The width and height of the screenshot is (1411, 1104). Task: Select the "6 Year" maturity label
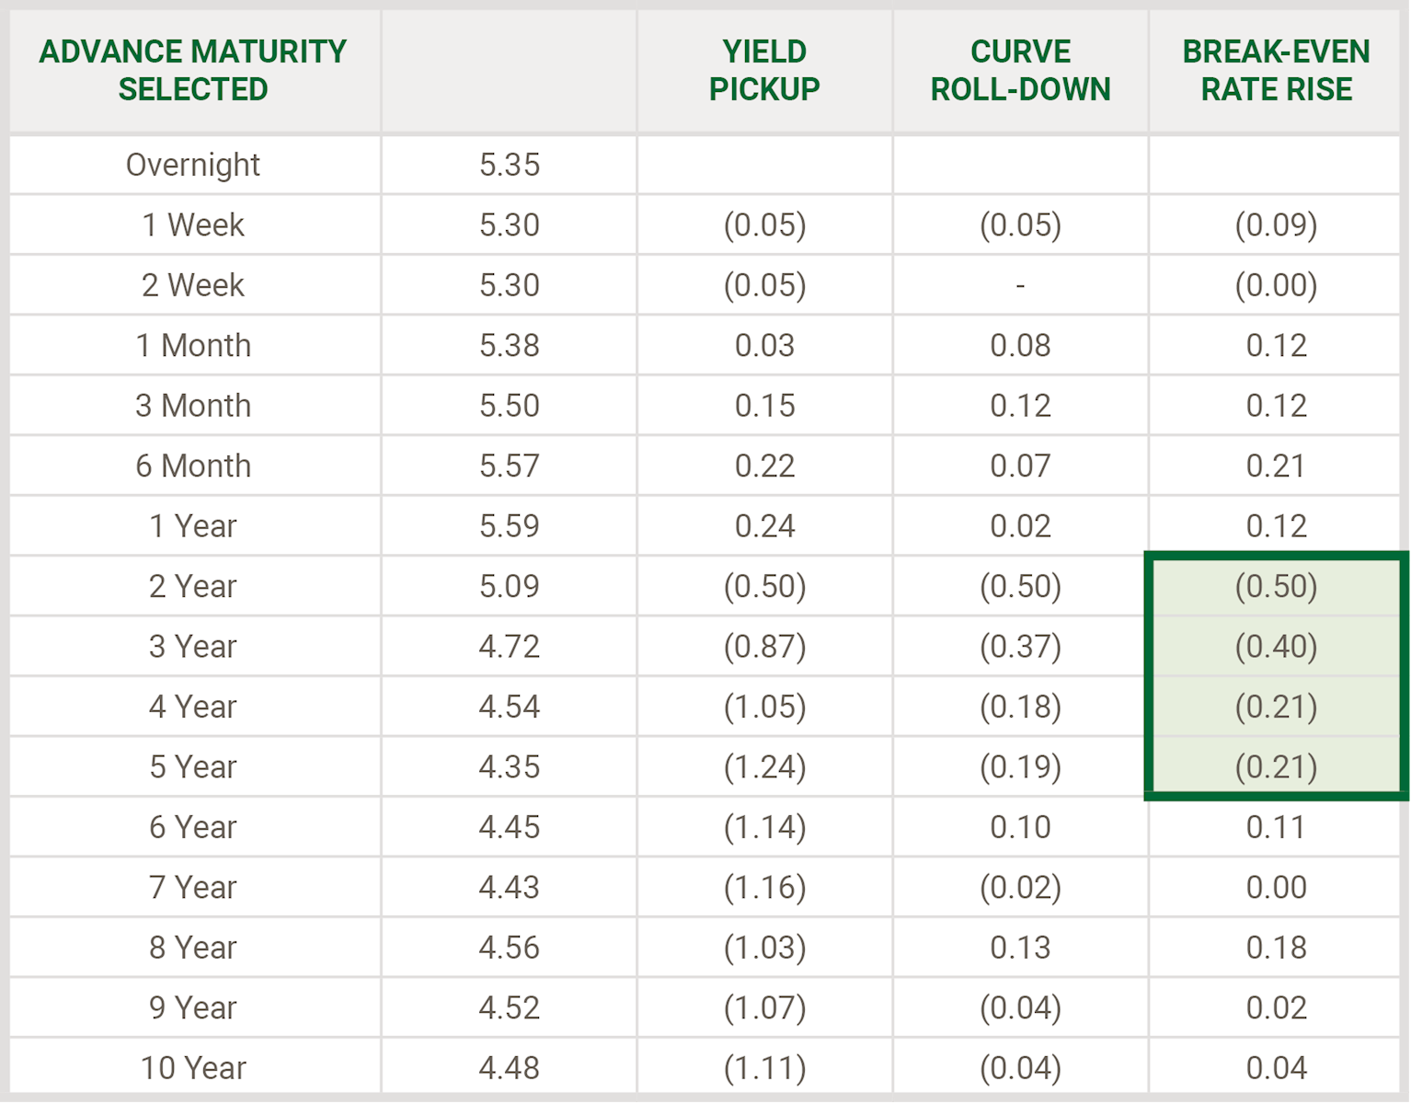pos(193,827)
